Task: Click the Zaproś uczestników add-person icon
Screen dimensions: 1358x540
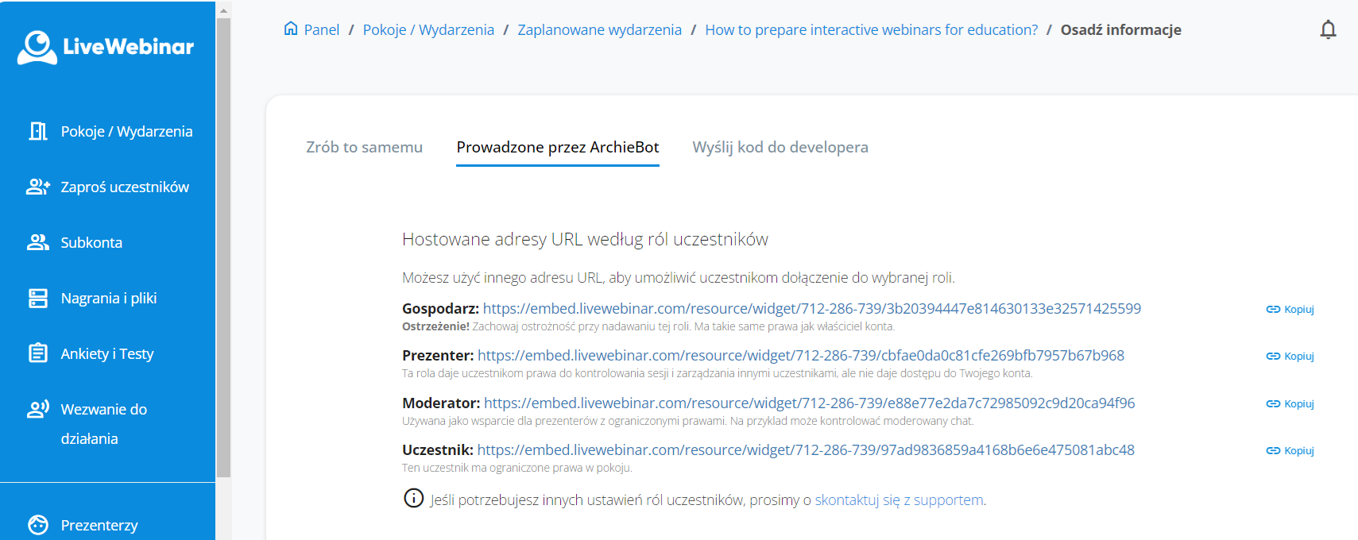Action: pos(37,187)
